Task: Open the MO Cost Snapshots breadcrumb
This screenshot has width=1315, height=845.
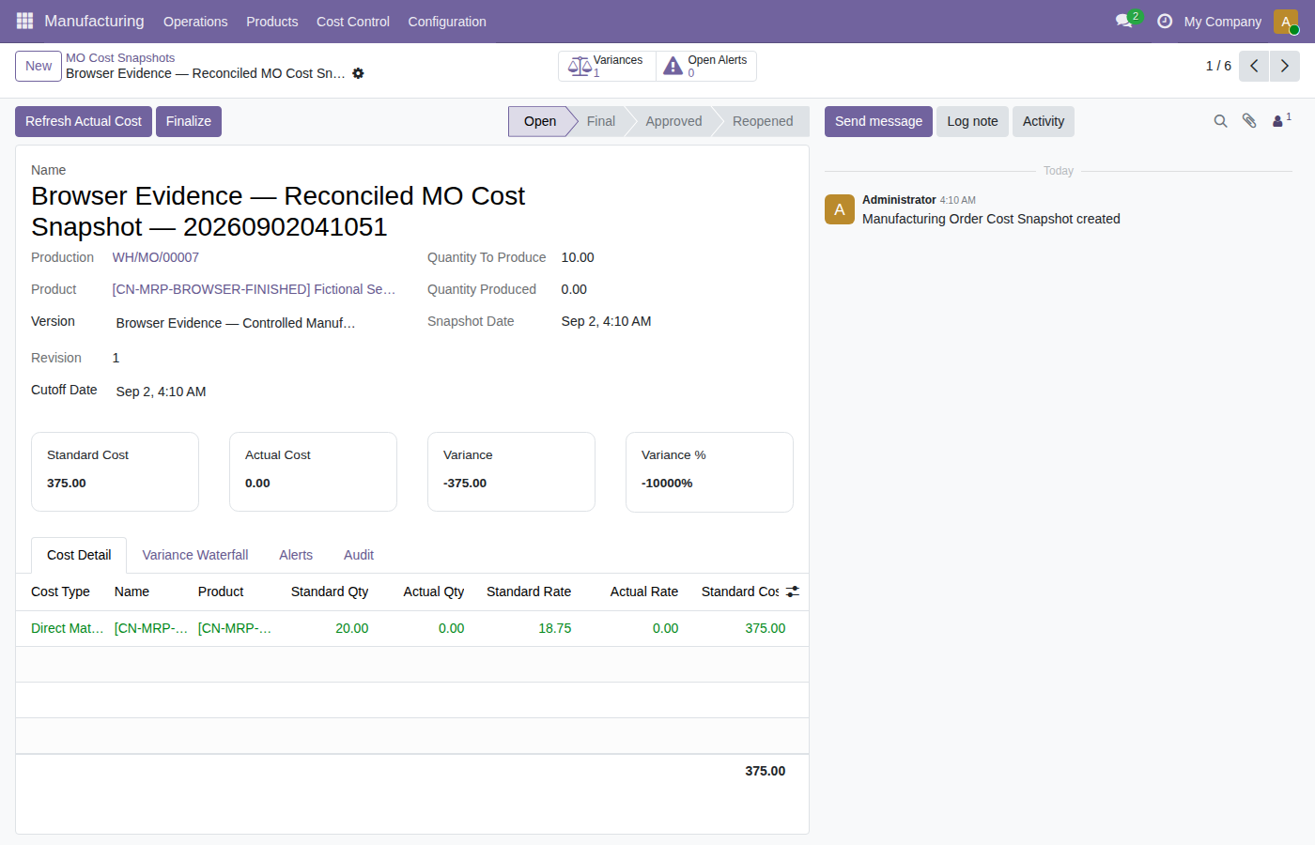Action: point(120,58)
